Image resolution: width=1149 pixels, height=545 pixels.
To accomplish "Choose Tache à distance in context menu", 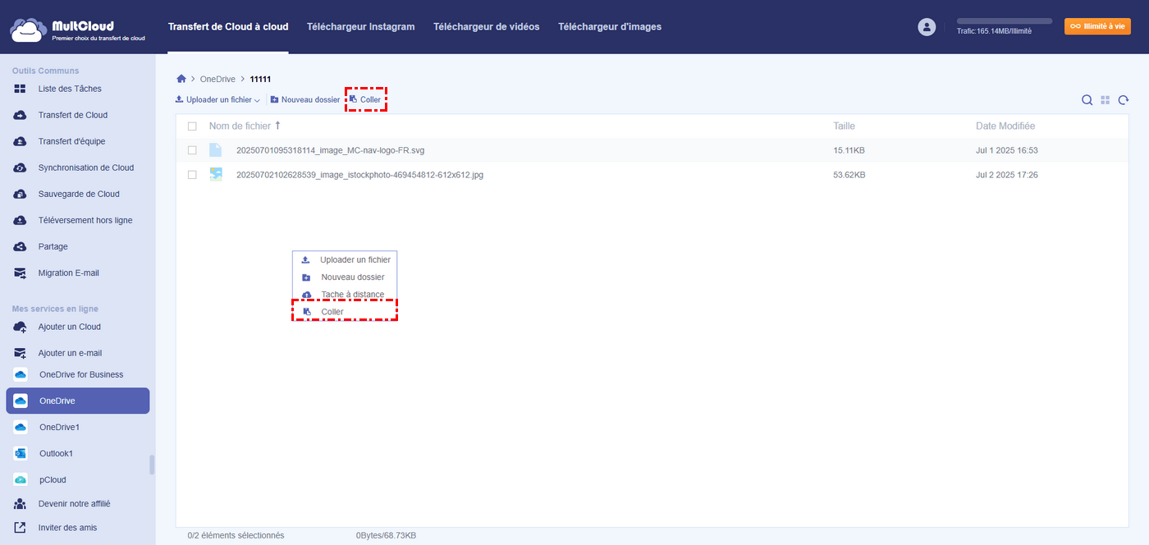I will tap(345, 295).
